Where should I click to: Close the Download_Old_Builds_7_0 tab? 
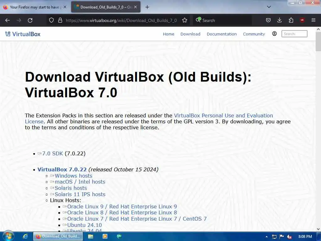click(x=135, y=7)
